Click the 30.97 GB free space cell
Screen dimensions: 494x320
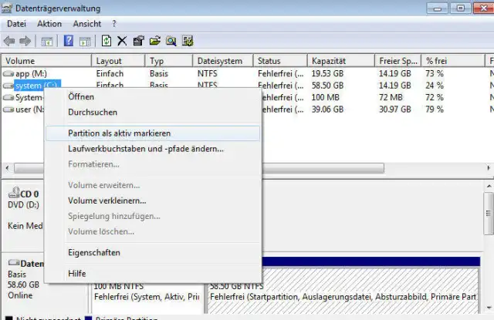(394, 109)
